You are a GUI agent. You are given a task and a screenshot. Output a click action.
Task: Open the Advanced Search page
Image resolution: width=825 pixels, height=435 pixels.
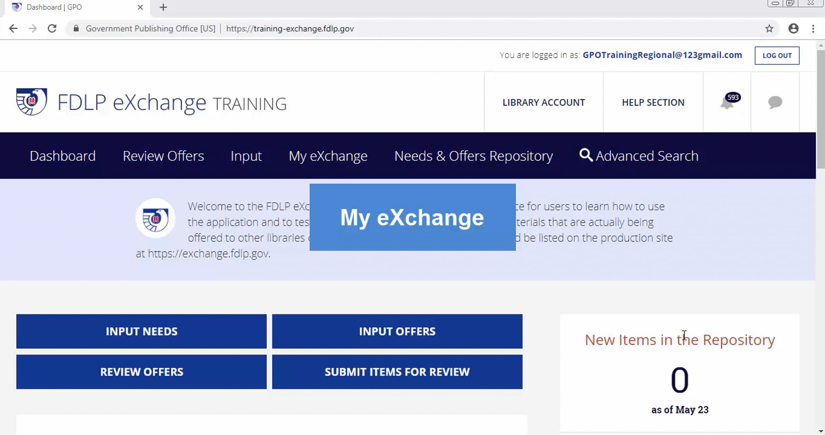pyautogui.click(x=647, y=156)
